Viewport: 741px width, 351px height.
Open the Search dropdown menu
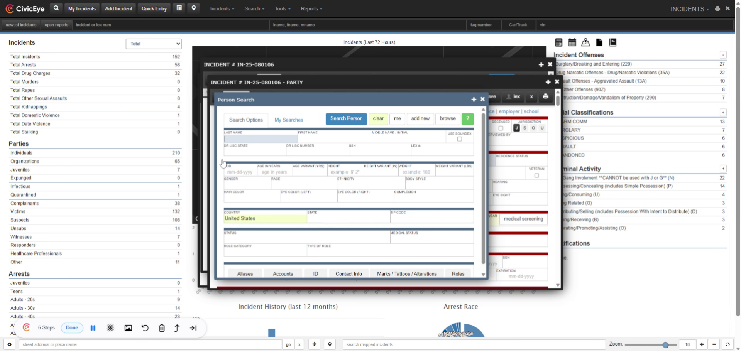click(x=254, y=8)
